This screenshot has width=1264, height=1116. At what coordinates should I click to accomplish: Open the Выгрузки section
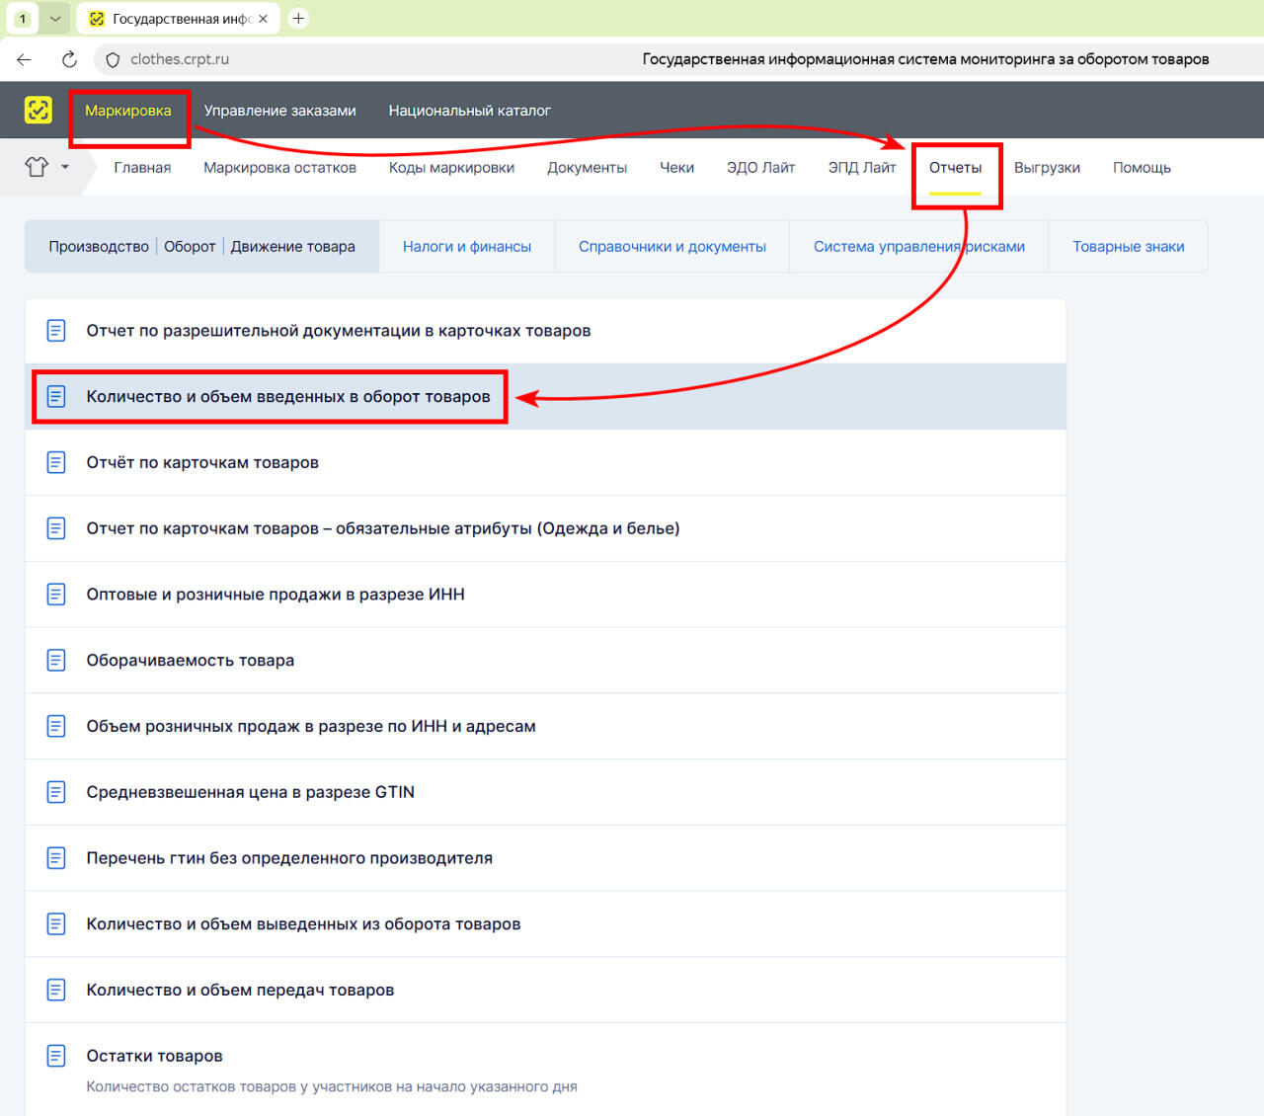click(1048, 168)
